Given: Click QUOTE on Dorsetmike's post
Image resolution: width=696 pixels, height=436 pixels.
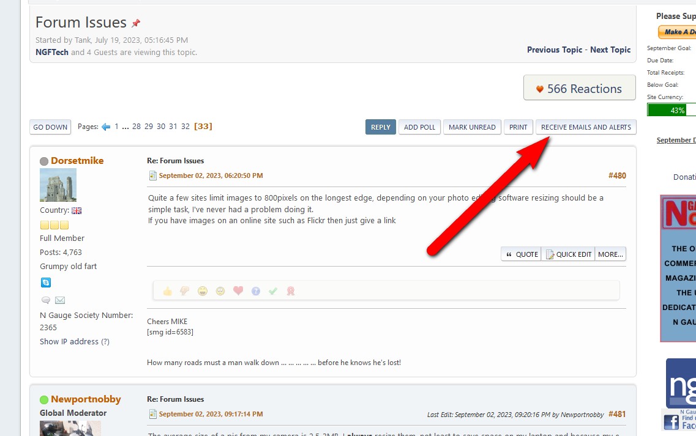Looking at the screenshot, I should (x=522, y=254).
